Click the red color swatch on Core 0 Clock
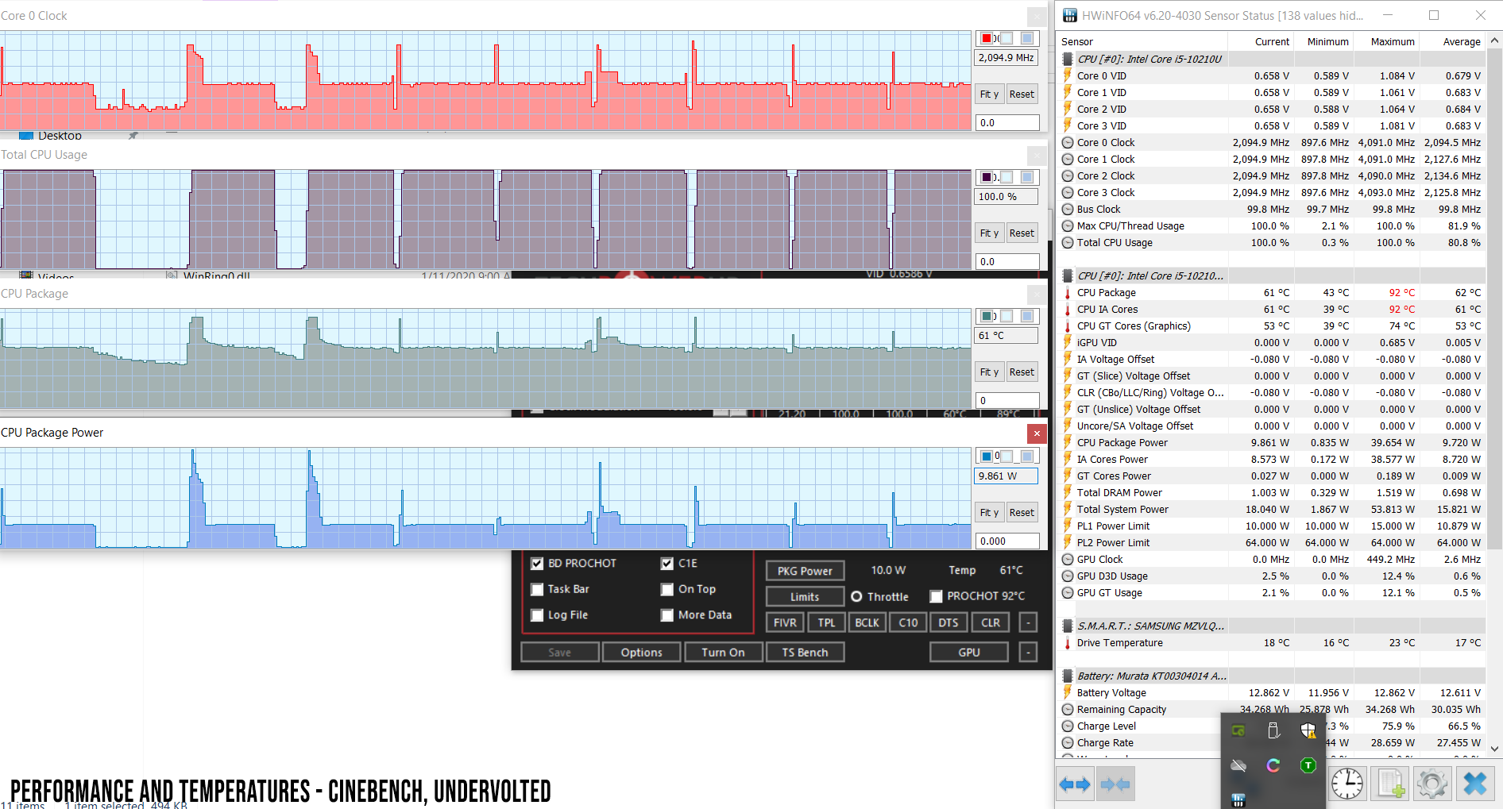The image size is (1503, 809). click(986, 38)
